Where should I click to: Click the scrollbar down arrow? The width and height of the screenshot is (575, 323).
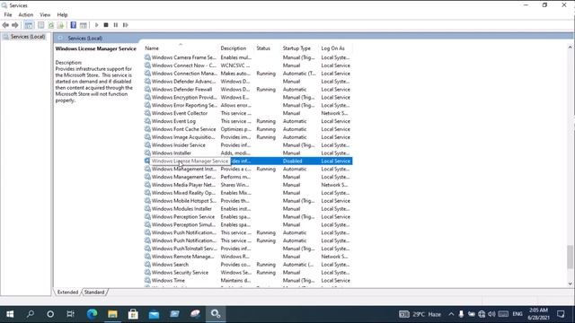tap(570, 284)
